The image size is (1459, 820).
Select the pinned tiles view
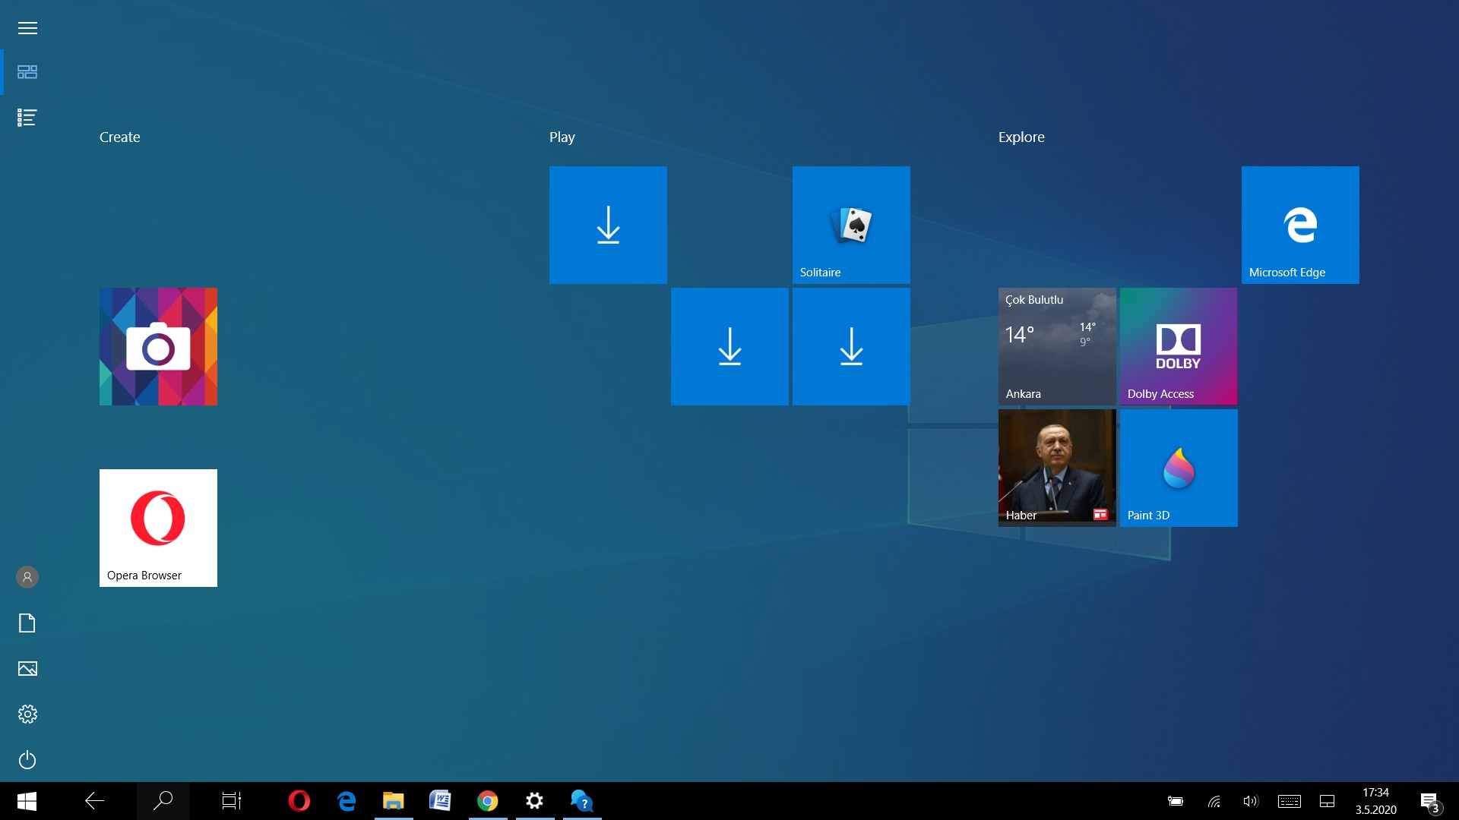[27, 72]
